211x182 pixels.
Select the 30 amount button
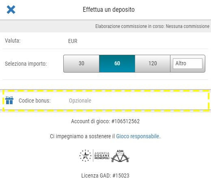coord(81,64)
